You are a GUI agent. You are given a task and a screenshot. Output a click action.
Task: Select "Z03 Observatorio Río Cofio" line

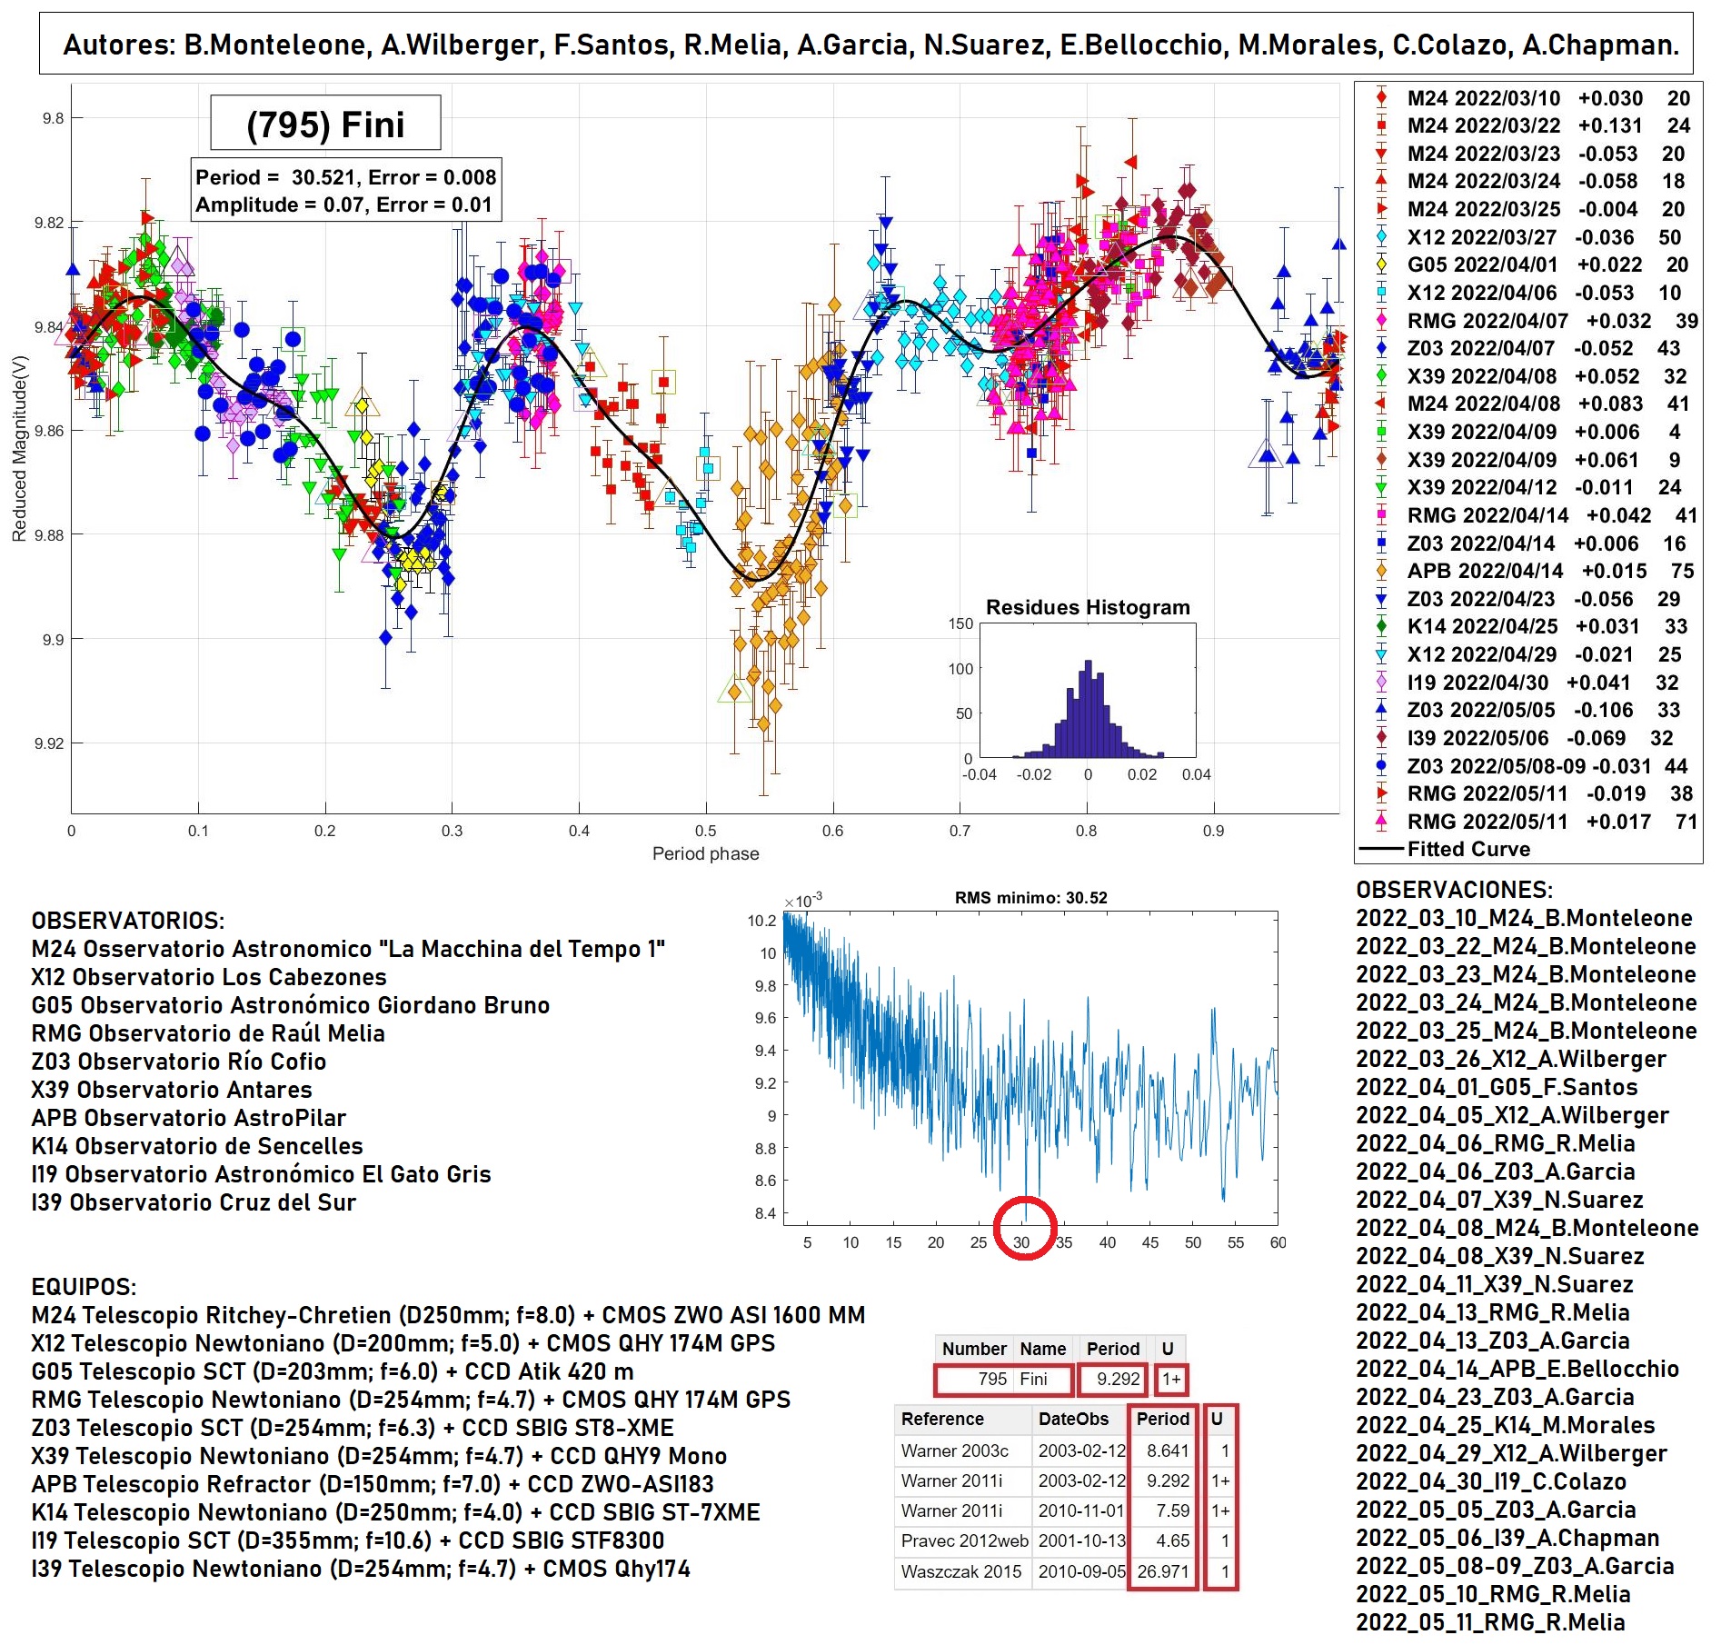(179, 1062)
